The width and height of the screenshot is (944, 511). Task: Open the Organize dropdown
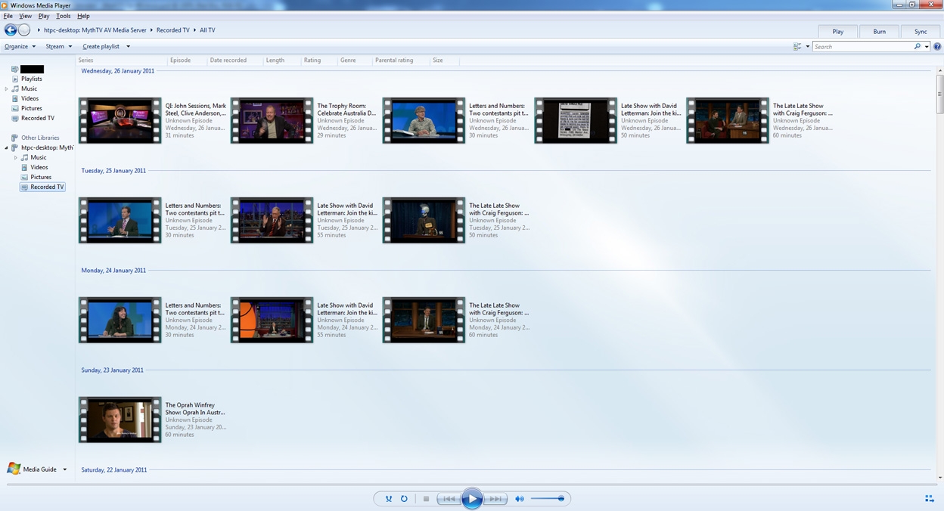point(20,47)
